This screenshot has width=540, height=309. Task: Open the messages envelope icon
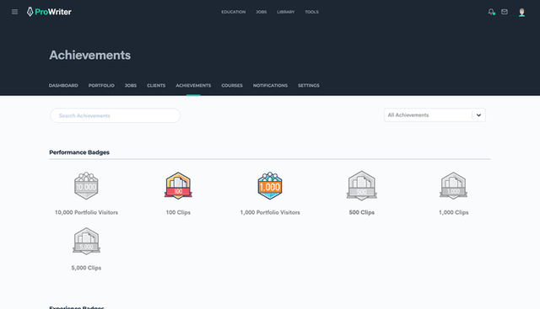pyautogui.click(x=505, y=12)
